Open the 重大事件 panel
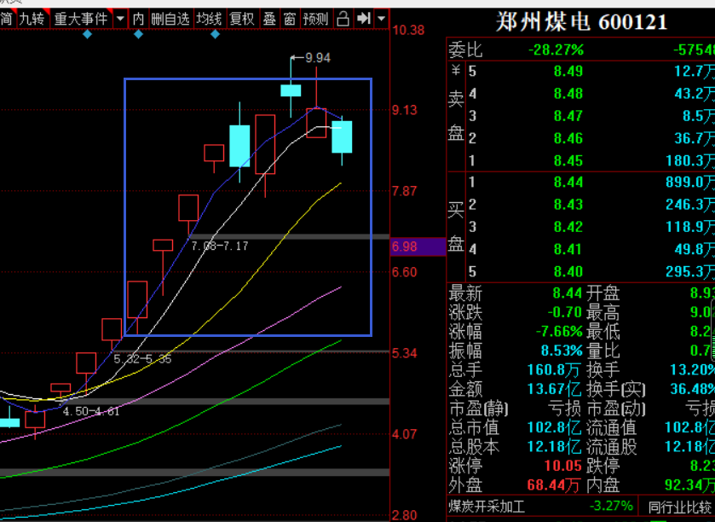715x522 pixels. (x=81, y=19)
